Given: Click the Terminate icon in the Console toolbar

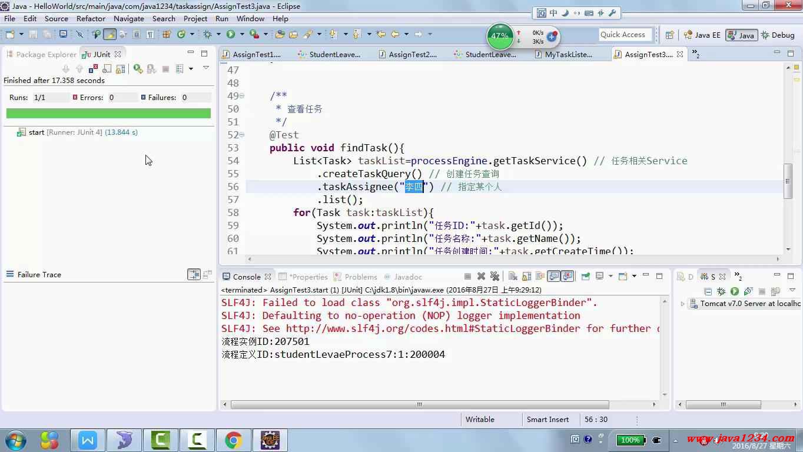Looking at the screenshot, I should (x=467, y=276).
